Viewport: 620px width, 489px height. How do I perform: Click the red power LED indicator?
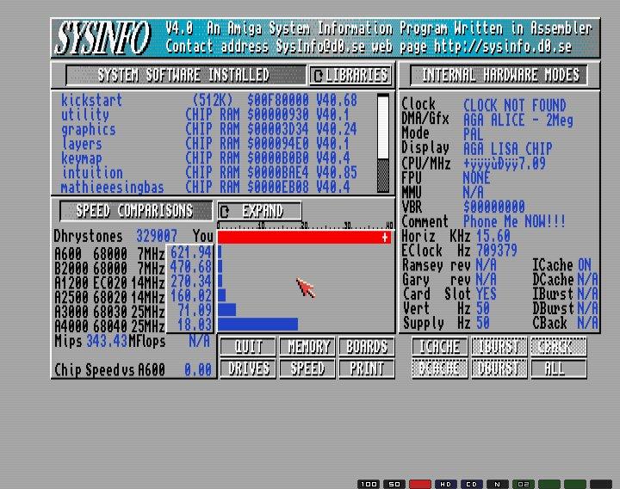[420, 484]
